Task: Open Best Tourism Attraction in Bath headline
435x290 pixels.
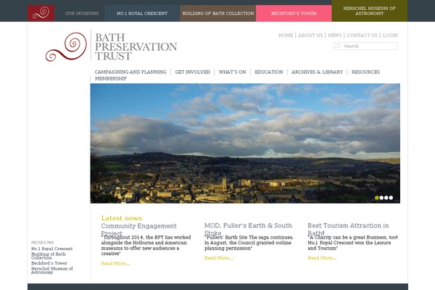Action: click(x=348, y=229)
